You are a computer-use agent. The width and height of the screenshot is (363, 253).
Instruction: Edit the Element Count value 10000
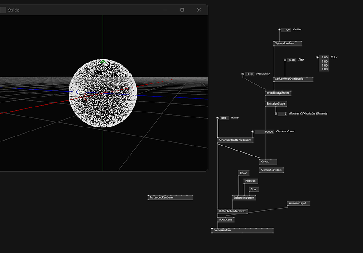[x=265, y=132]
